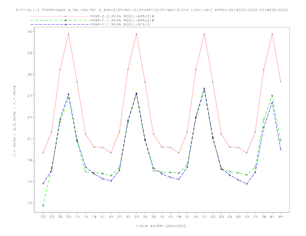Image resolution: width=306 pixels, height=236 pixels.
Task: Select legend entry PARM=F.F_MEAN MODEL=GFS/3
Action: point(120,25)
